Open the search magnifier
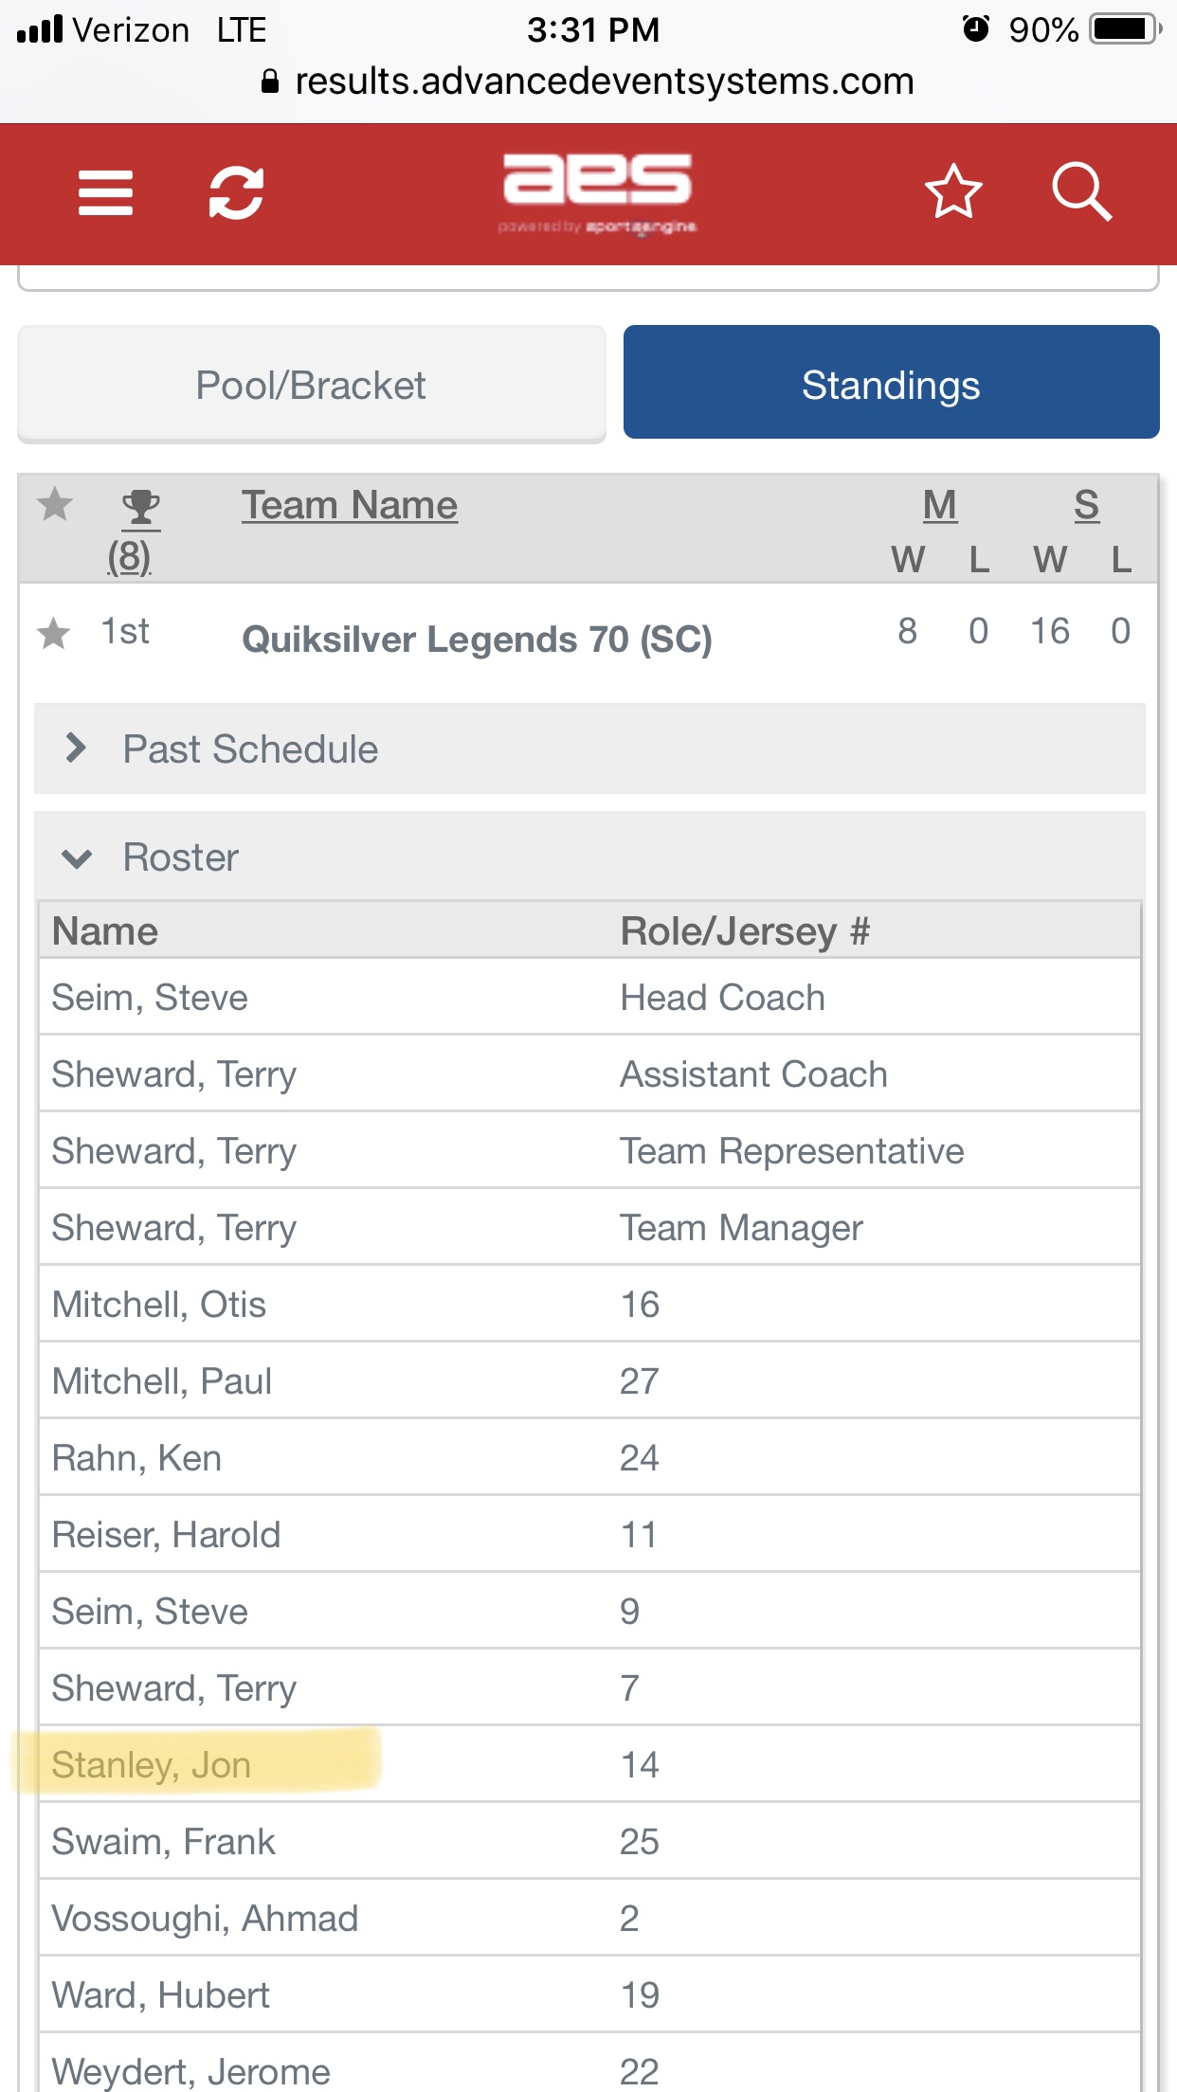1177x2092 pixels. pos(1081,192)
